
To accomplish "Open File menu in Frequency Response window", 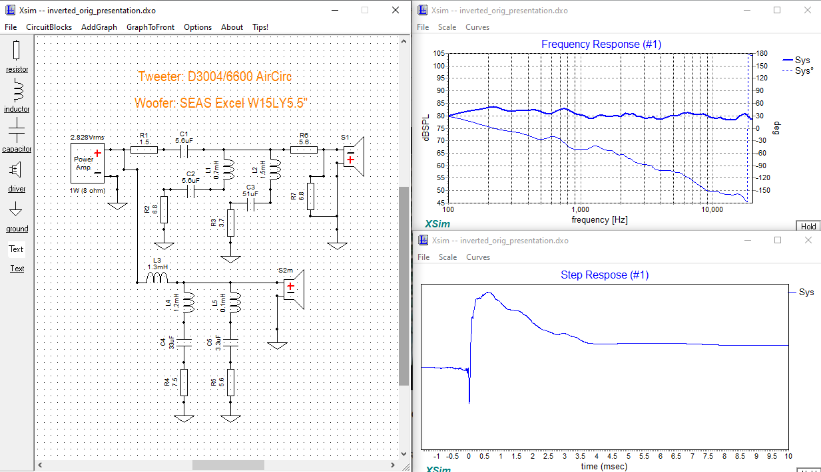I will tap(423, 27).
